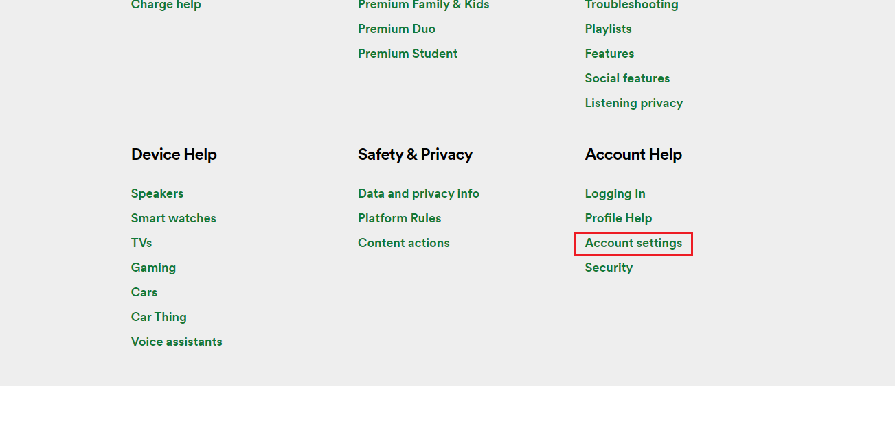Screen dimensions: 895x426
Task: View Data and privacy info
Action: click(x=418, y=193)
